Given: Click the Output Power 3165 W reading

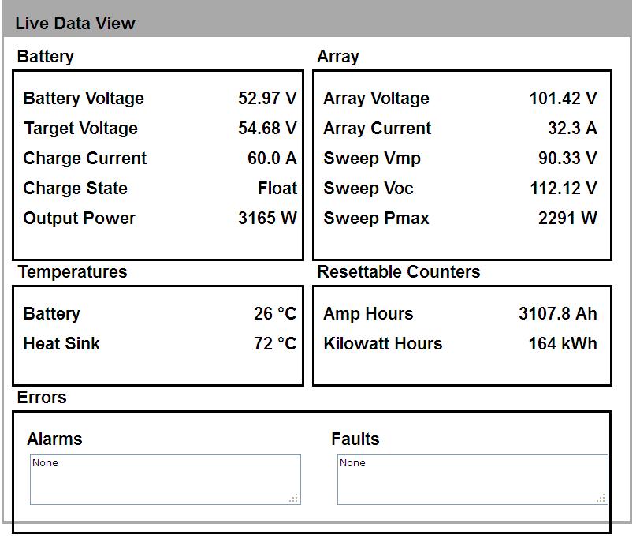Looking at the screenshot, I should [267, 219].
